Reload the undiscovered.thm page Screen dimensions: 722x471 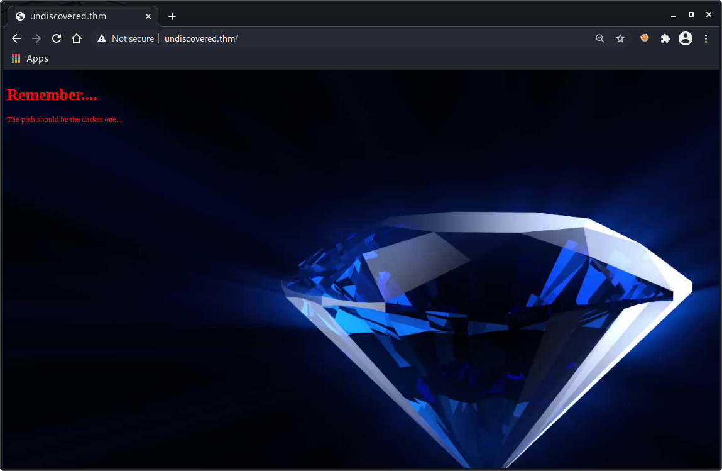click(57, 38)
